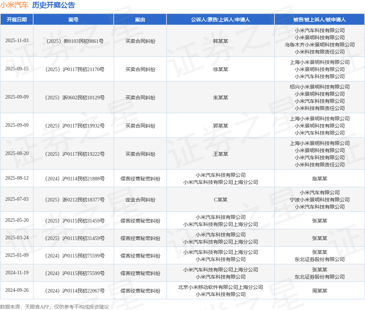Select 侵害经营秘密纠纷 in the 2025-08-12 row
Image resolution: width=365 pixels, height=310 pixels.
[x=140, y=179]
